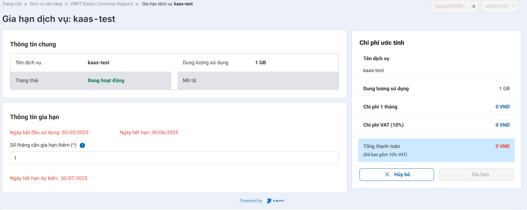Expand the vn-hcm-01 region dropdown
The image size is (527, 210).
point(500,6)
